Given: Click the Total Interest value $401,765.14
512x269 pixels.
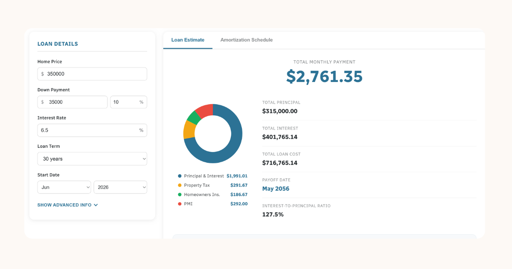Looking at the screenshot, I should pos(280,137).
